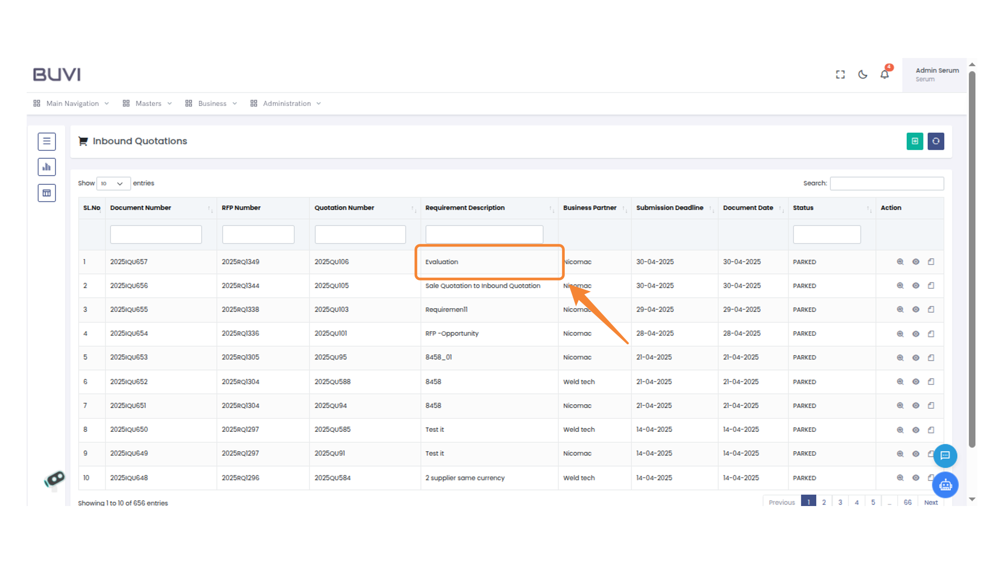Expand the Show entries count dropdown
The image size is (1004, 564).
[x=113, y=183]
